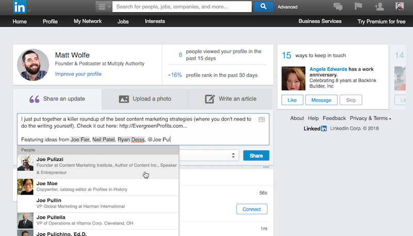Click the blue magnifier search button

click(x=263, y=7)
